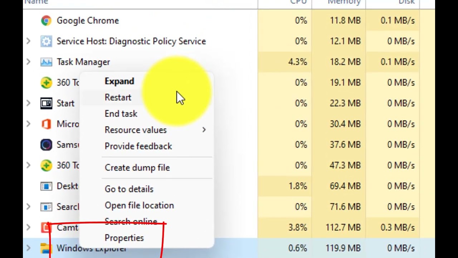Click the 71.6 MB memory value
458x258 pixels.
click(x=345, y=207)
